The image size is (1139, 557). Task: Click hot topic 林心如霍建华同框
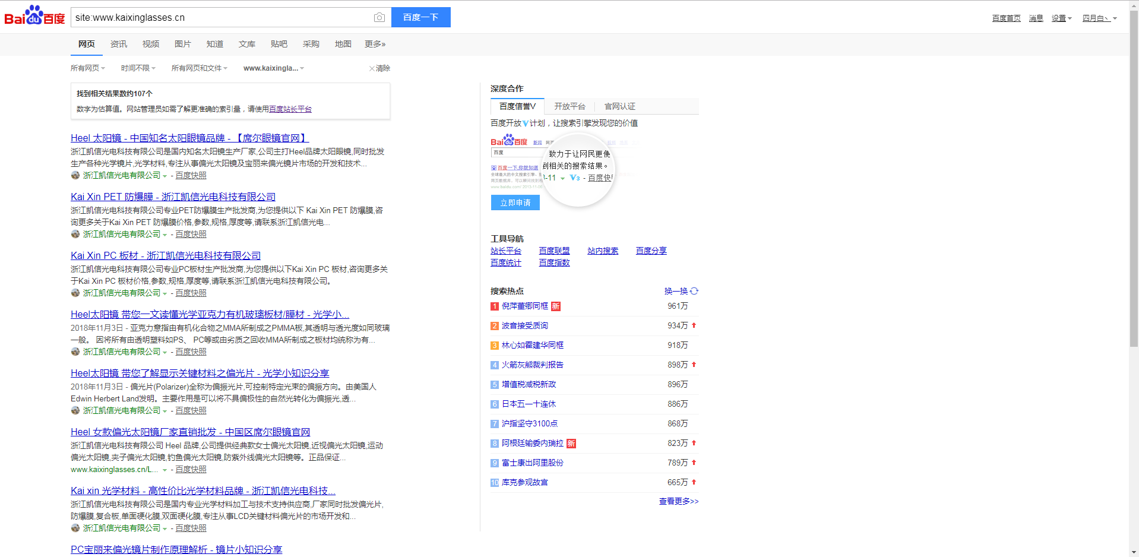533,345
